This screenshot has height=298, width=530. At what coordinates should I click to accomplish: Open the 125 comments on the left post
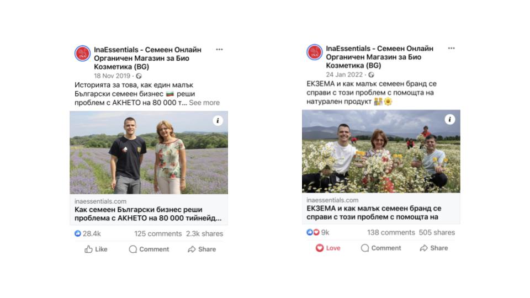[x=158, y=233]
